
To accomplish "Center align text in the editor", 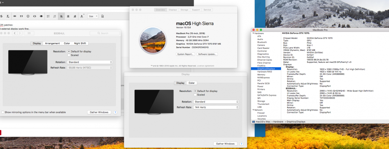I will coord(68,16).
